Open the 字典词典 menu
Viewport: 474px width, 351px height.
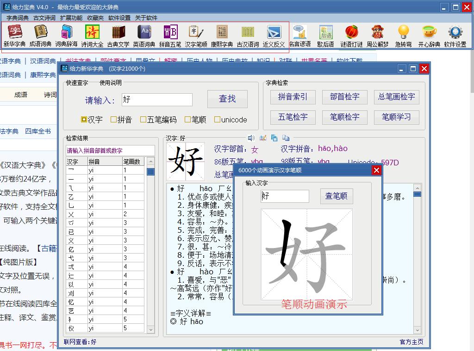(18, 18)
